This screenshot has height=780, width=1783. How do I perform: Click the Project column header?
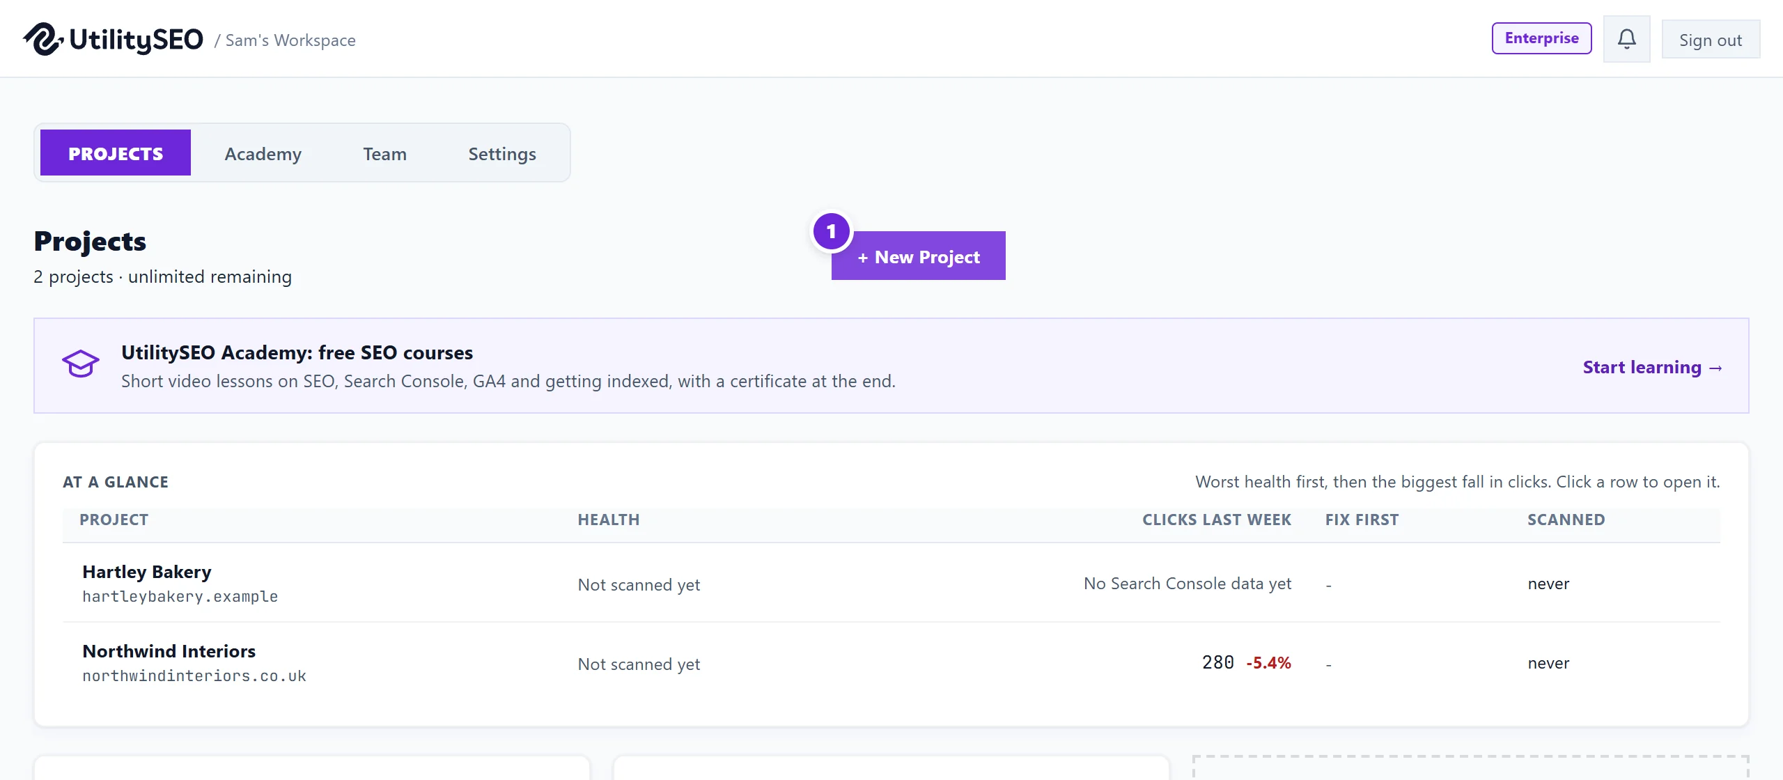(114, 520)
